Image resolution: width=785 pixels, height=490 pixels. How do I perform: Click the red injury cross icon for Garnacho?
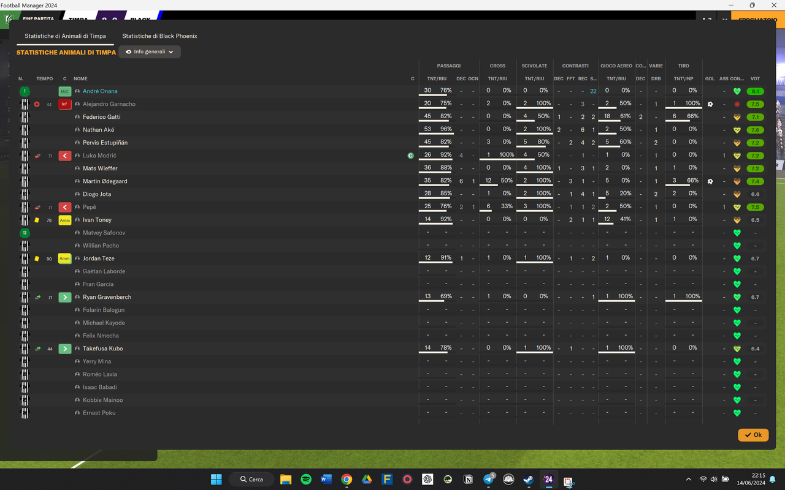[37, 104]
